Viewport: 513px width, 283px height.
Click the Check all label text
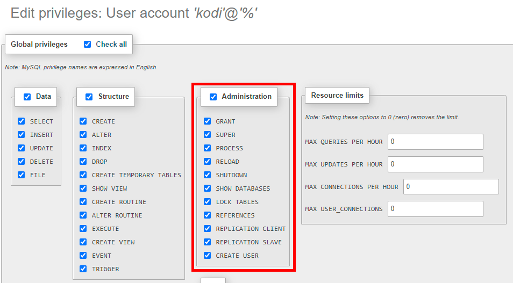click(111, 45)
